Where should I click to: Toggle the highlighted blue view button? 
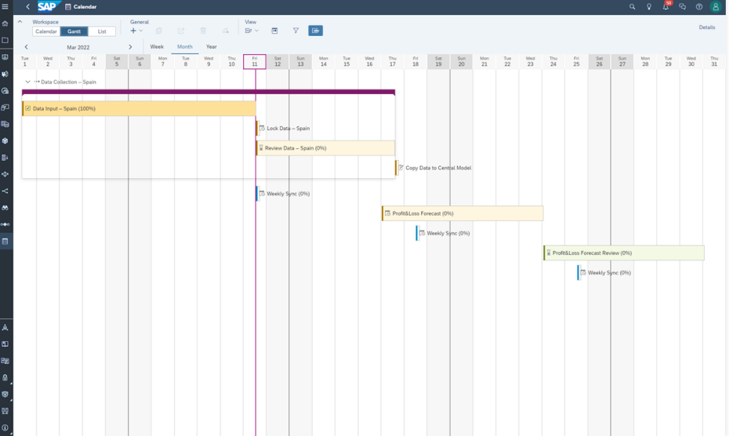(x=315, y=31)
